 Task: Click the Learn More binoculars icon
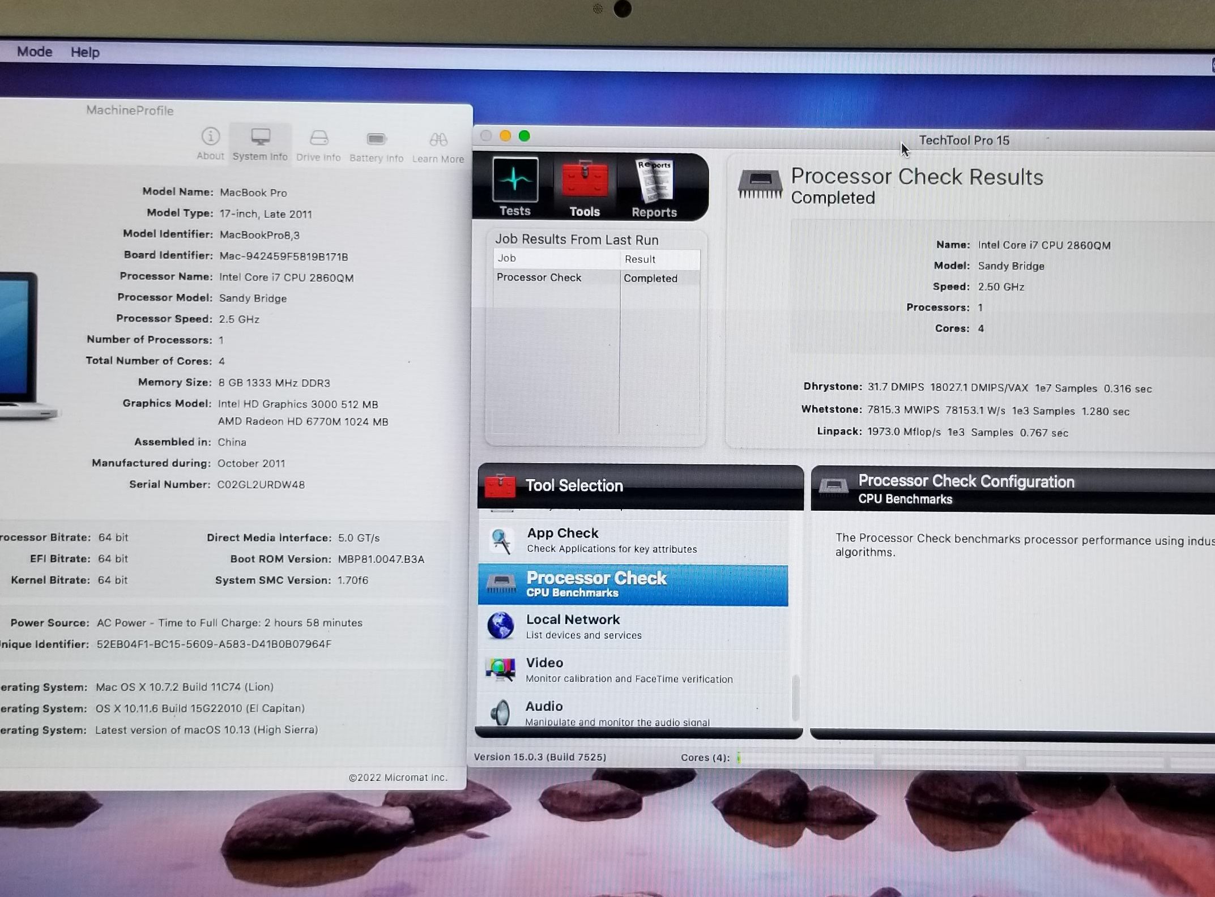(x=438, y=140)
